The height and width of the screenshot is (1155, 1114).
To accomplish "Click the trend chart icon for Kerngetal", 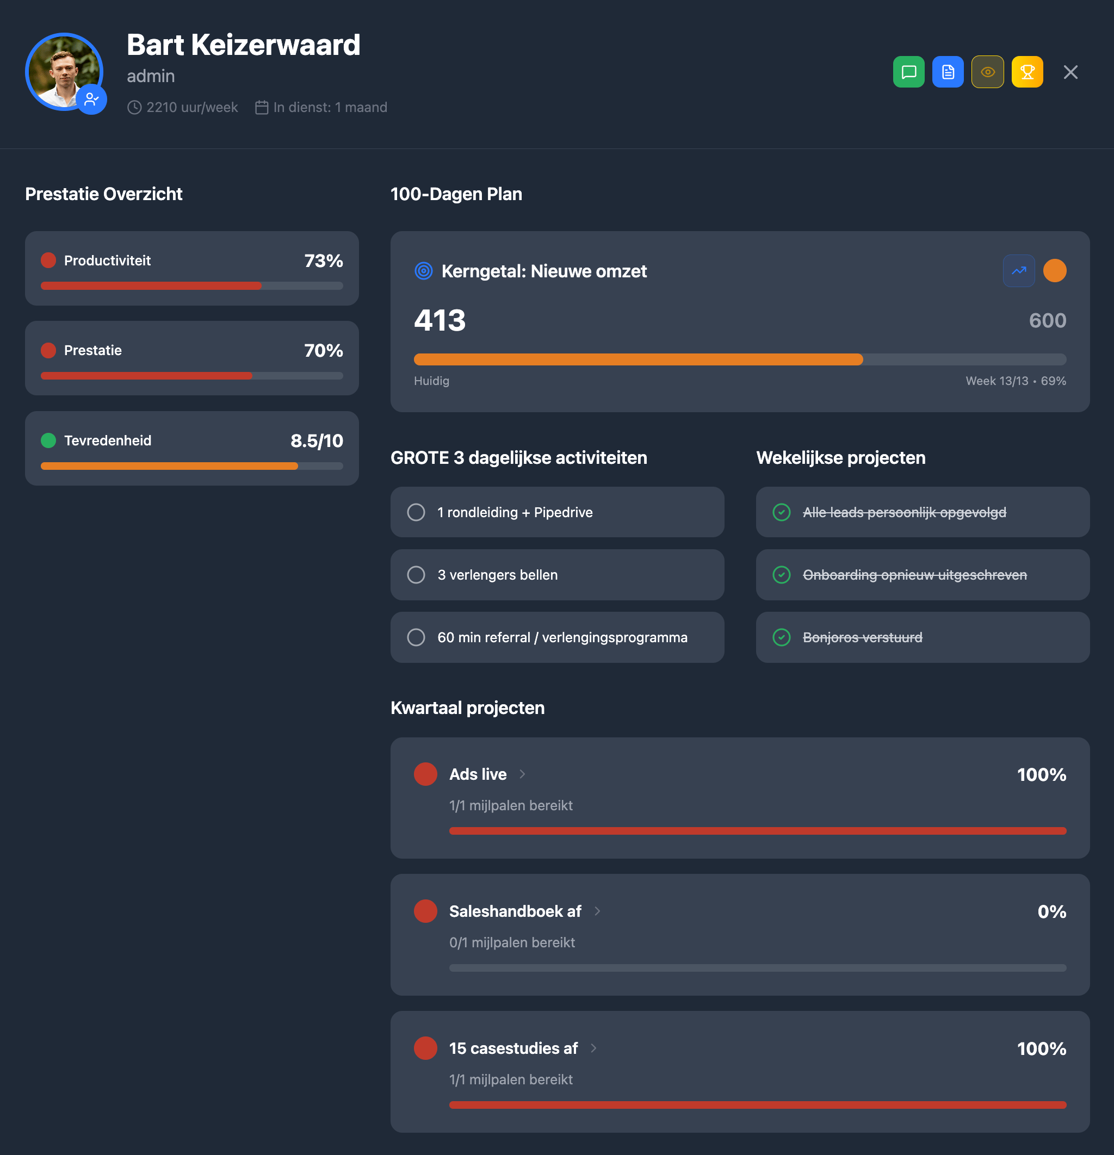I will (x=1018, y=271).
